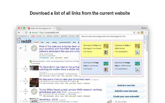The width and height of the screenshot is (165, 103).
Task: Click HOME in subreddit bar
Action: (33, 36)
